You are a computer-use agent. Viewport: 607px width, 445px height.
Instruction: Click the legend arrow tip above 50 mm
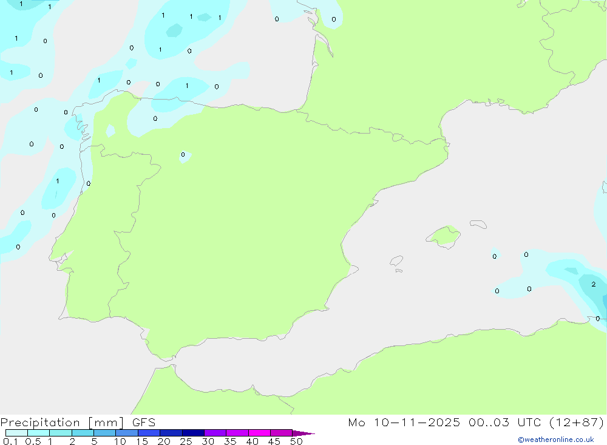coord(303,433)
